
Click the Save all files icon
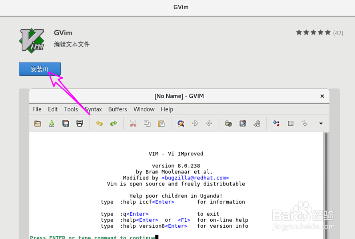coord(66,123)
